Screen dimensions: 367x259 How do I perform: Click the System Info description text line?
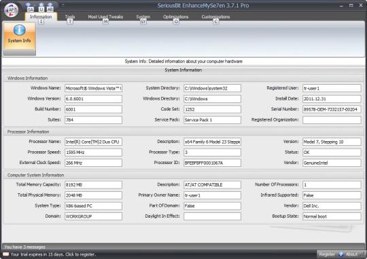pos(183,61)
